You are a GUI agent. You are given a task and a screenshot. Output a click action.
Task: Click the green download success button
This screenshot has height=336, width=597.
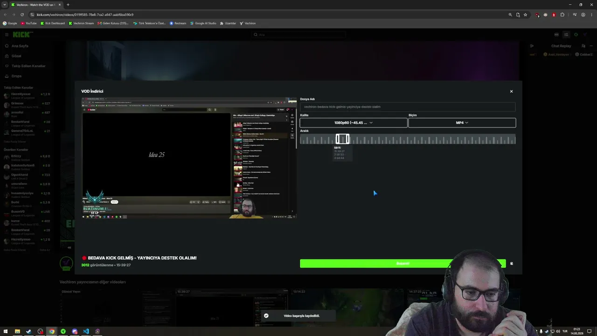pyautogui.click(x=403, y=264)
